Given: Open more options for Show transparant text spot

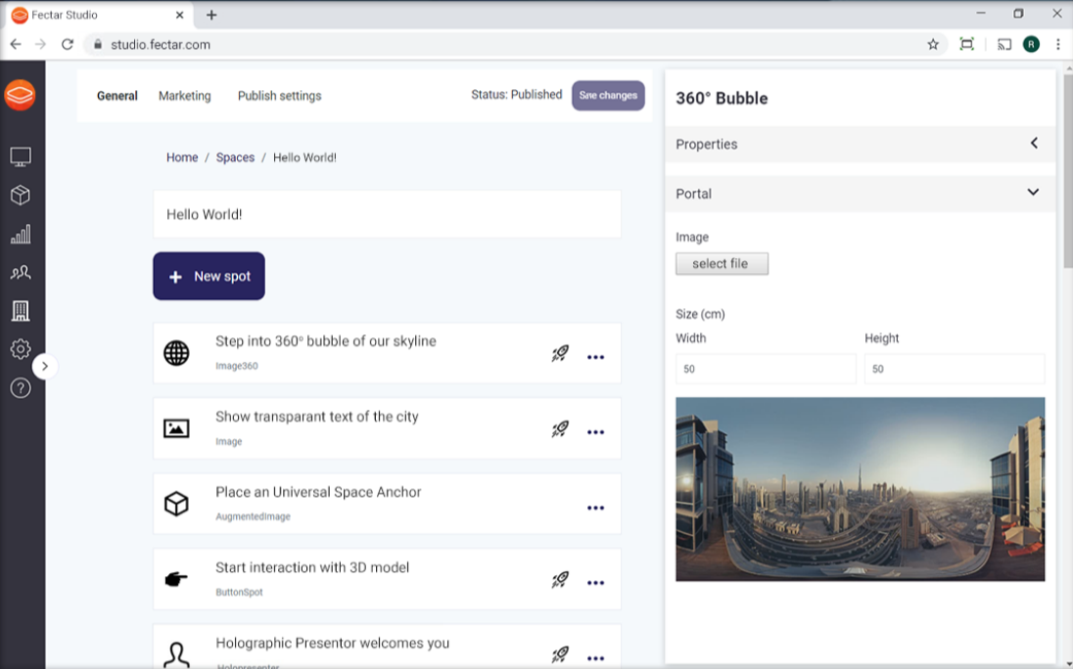Looking at the screenshot, I should pos(595,432).
